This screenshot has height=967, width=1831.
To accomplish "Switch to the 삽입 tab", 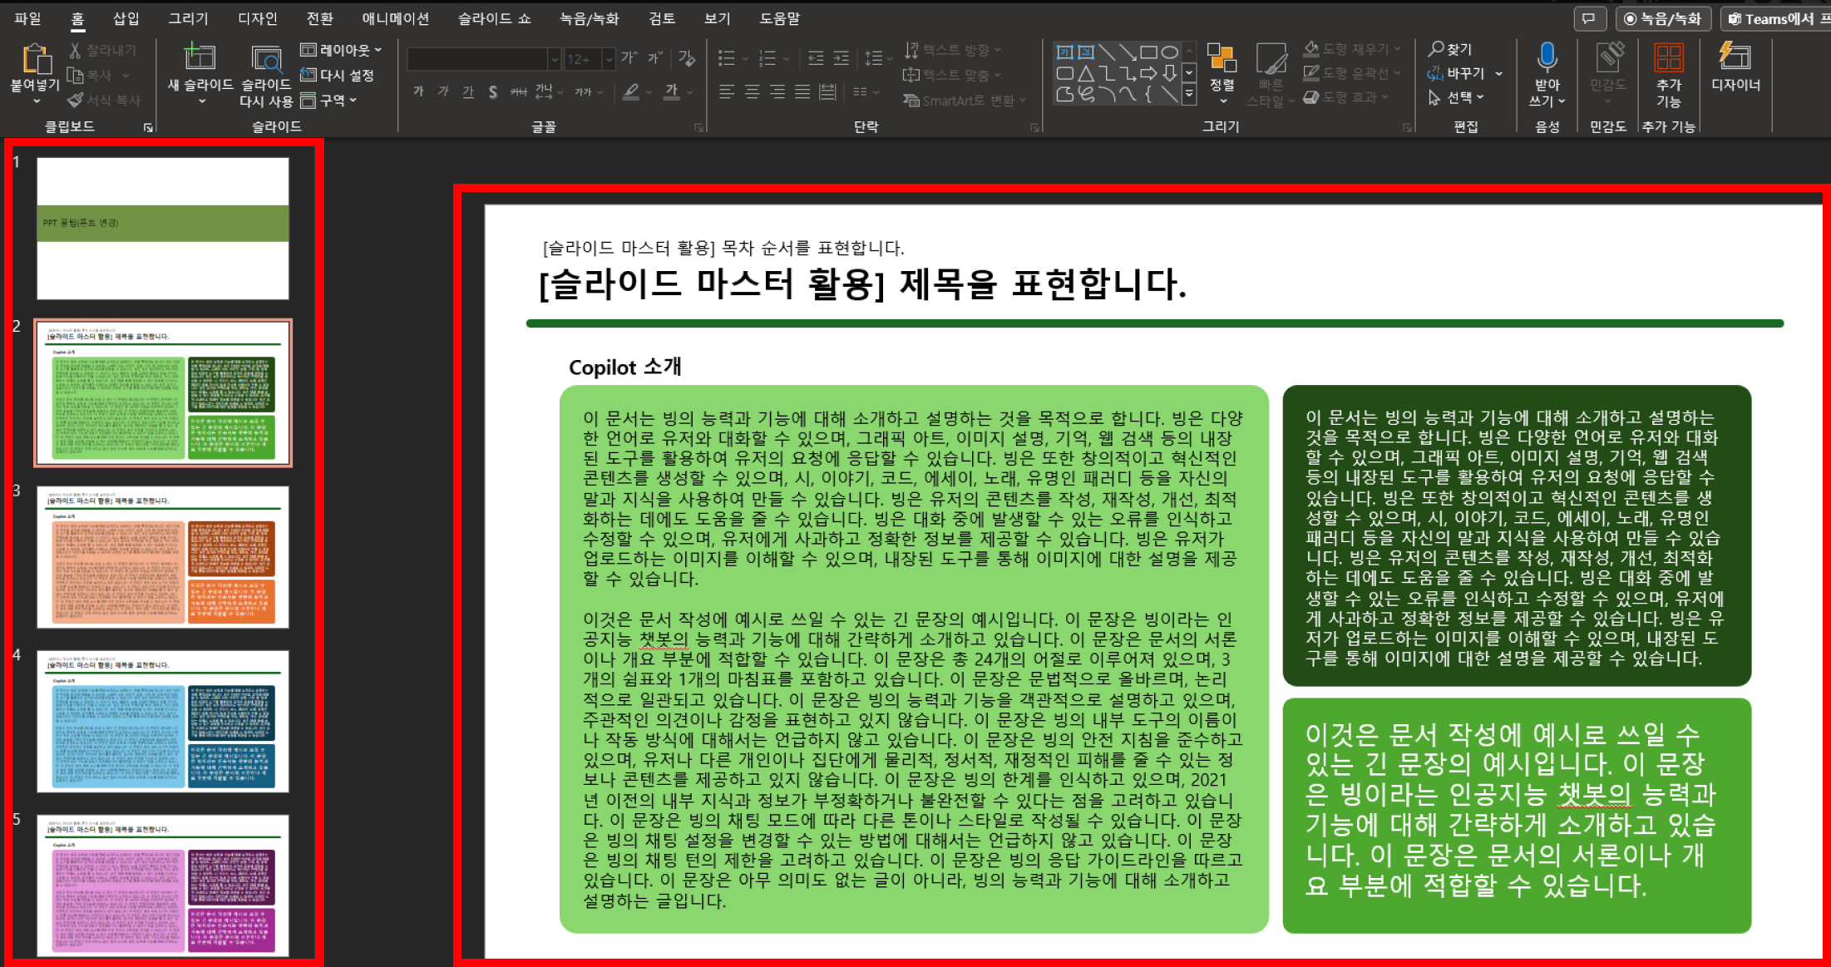I will [126, 18].
